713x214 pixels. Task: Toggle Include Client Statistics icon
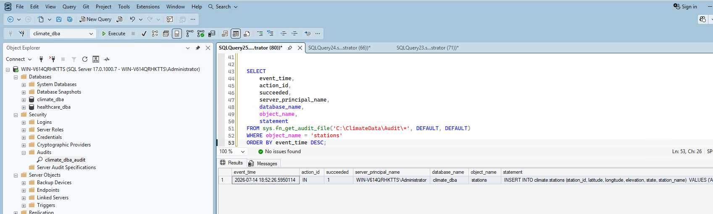(212, 34)
